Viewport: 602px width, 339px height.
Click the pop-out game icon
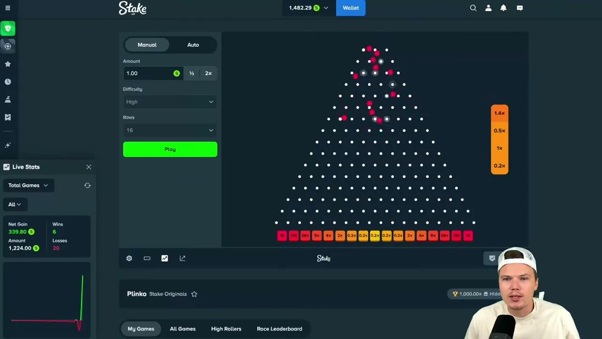tap(182, 258)
